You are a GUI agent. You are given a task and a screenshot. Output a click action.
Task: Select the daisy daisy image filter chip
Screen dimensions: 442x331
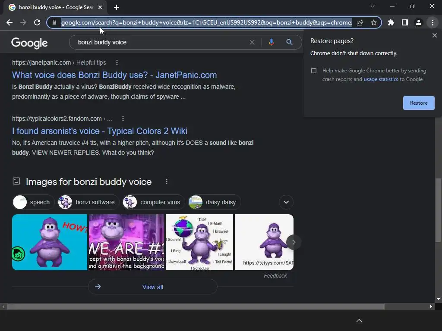pos(214,202)
